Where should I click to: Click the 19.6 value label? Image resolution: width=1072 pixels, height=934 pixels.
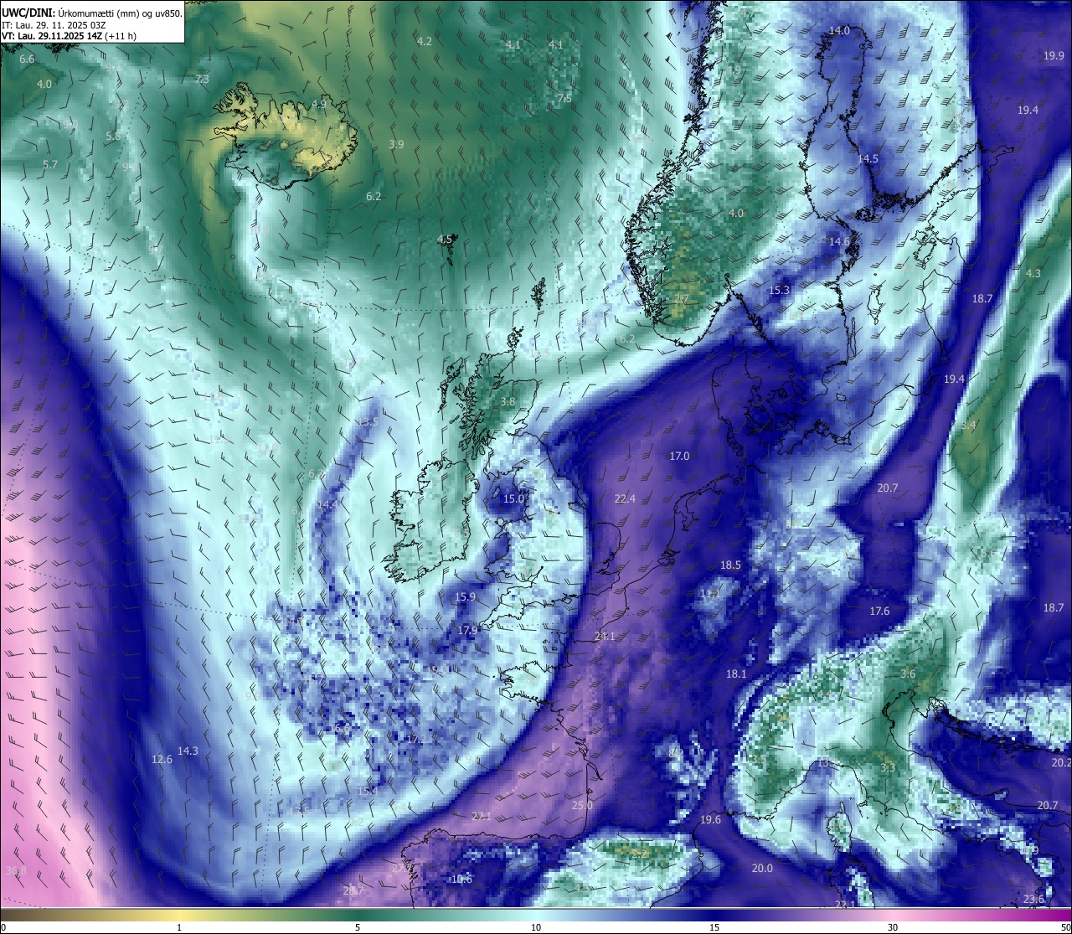(710, 819)
